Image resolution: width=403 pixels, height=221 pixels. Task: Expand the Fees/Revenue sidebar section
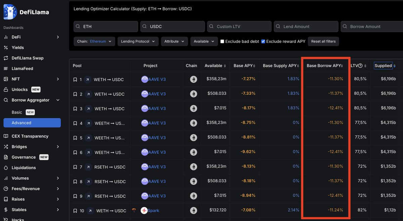coord(58,189)
